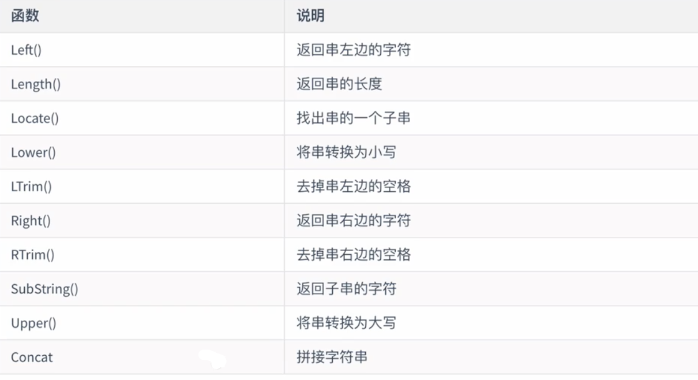698x380 pixels.
Task: Click description 去掉串左边的空格
Action: (x=353, y=187)
